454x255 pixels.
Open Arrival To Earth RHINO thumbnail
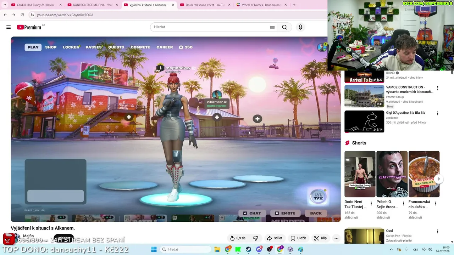(364, 77)
